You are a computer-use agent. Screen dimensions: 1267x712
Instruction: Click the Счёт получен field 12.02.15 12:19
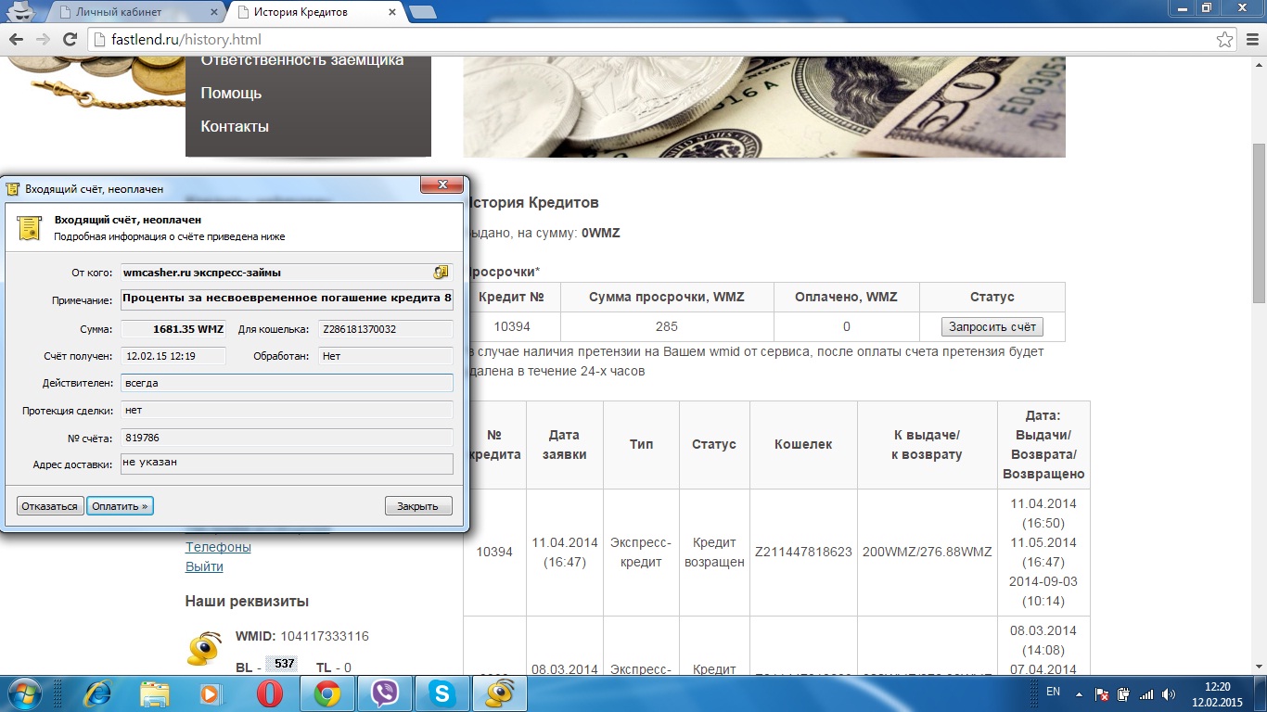[x=173, y=356]
